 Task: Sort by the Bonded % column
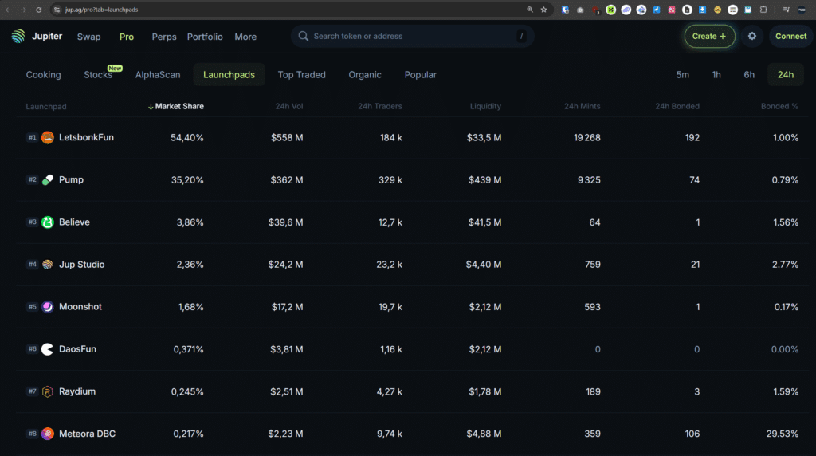click(779, 106)
